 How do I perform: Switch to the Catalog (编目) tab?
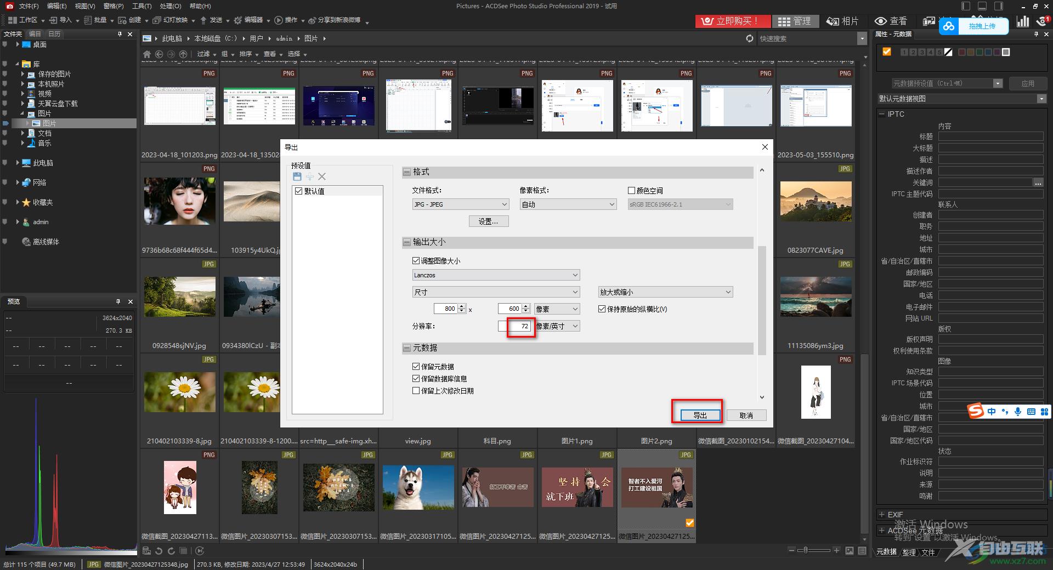[35, 34]
